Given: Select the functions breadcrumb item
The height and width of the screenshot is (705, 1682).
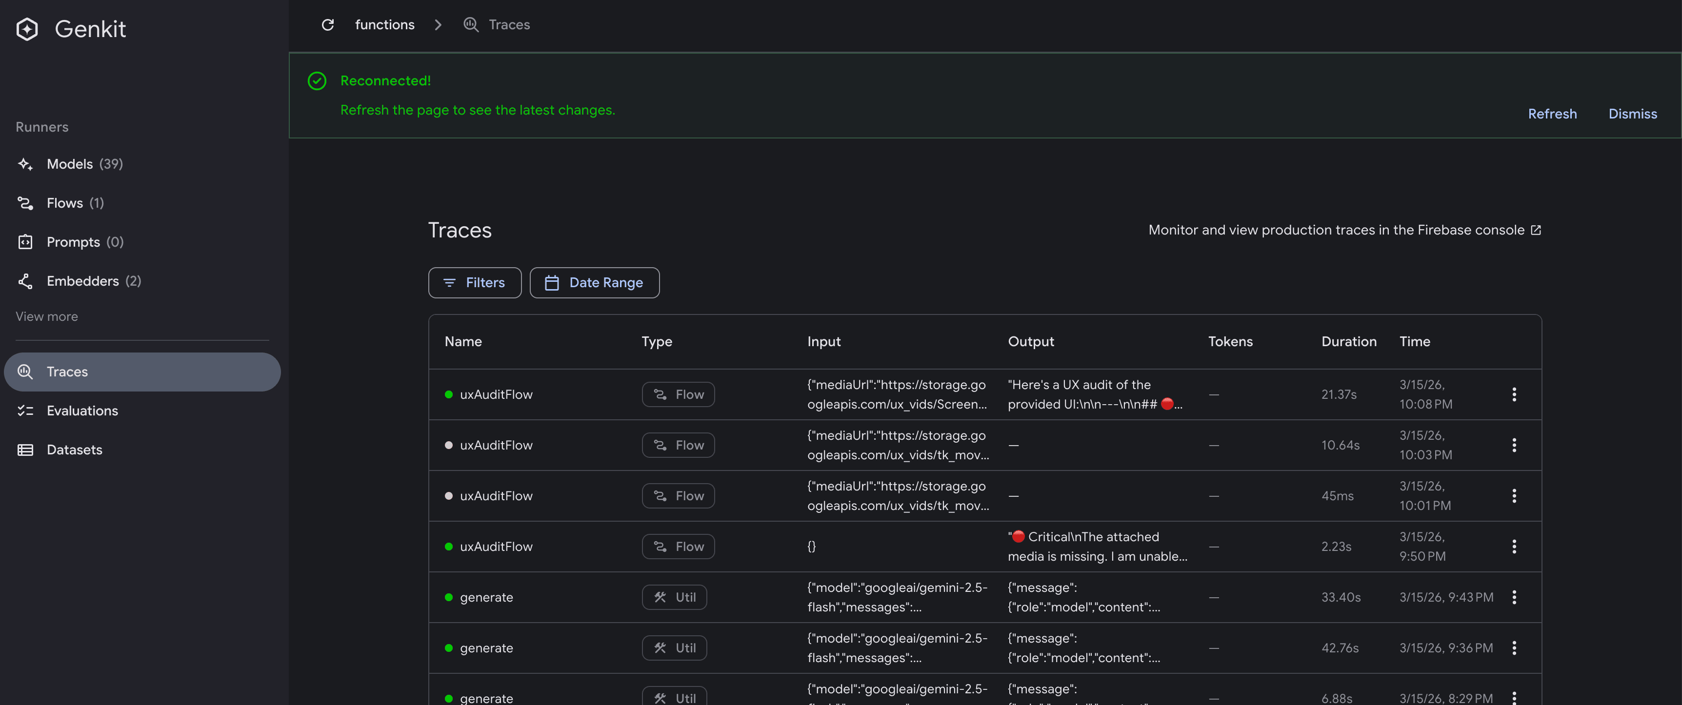Looking at the screenshot, I should click(384, 24).
